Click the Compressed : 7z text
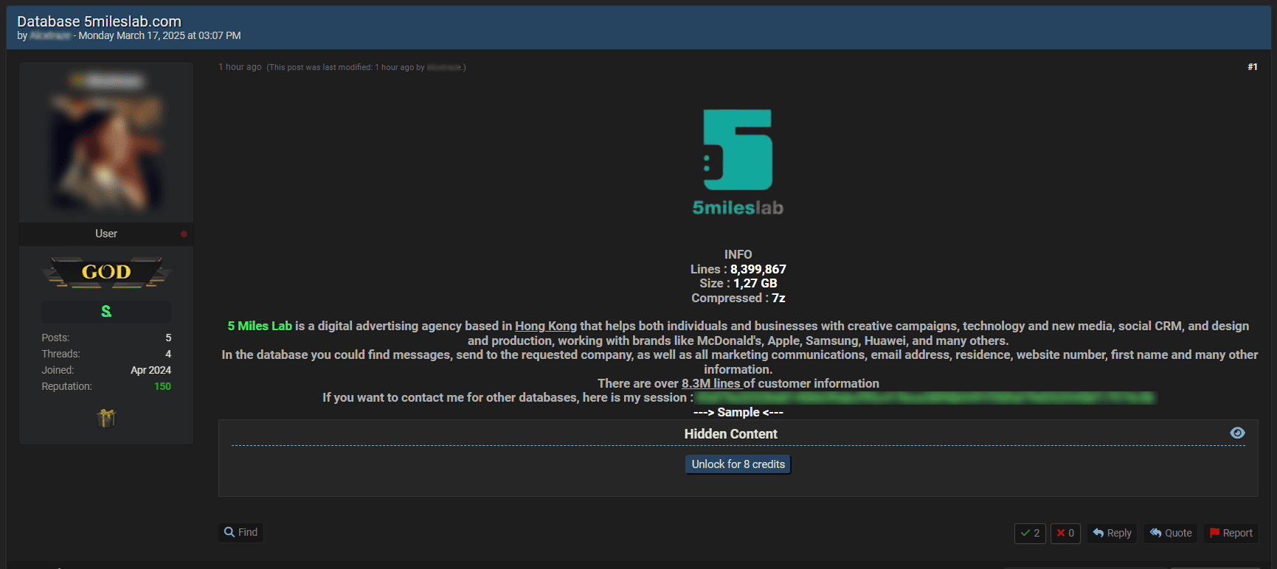The width and height of the screenshot is (1277, 569). [738, 298]
